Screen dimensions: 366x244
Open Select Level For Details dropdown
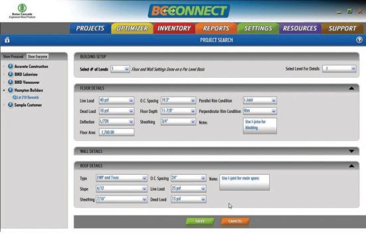(339, 68)
